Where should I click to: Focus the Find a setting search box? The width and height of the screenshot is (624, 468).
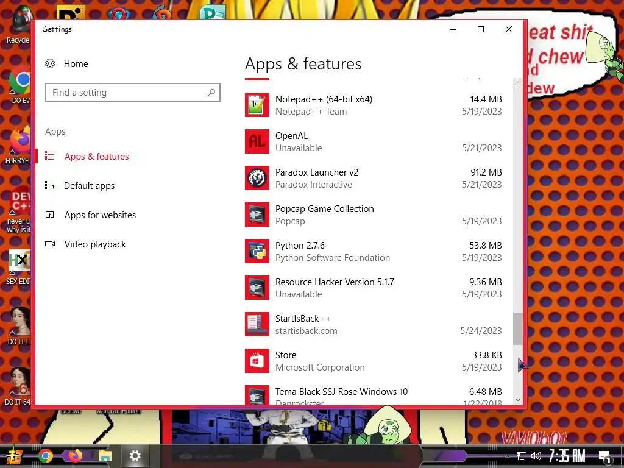coord(132,93)
